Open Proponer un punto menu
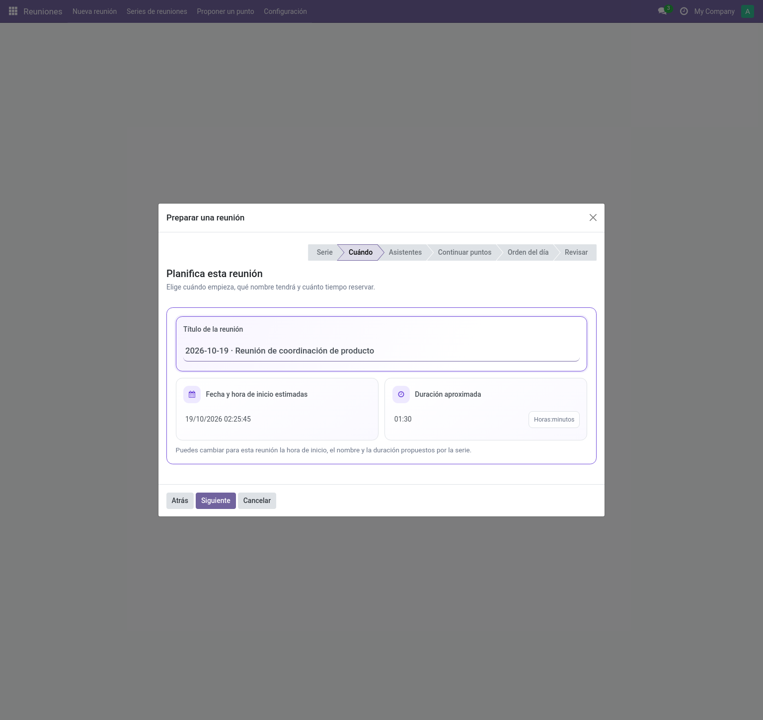 coord(226,11)
